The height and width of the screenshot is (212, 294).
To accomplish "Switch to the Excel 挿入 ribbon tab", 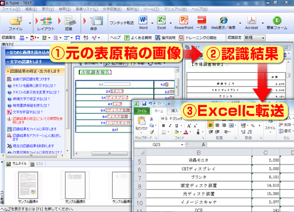I will (175, 111).
